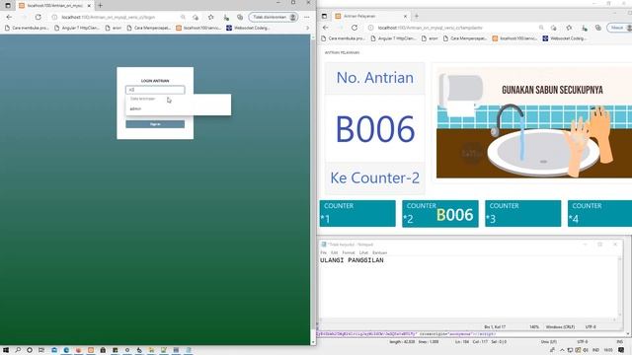
Task: Select 'admin' autofill suggestion
Action: 135,108
